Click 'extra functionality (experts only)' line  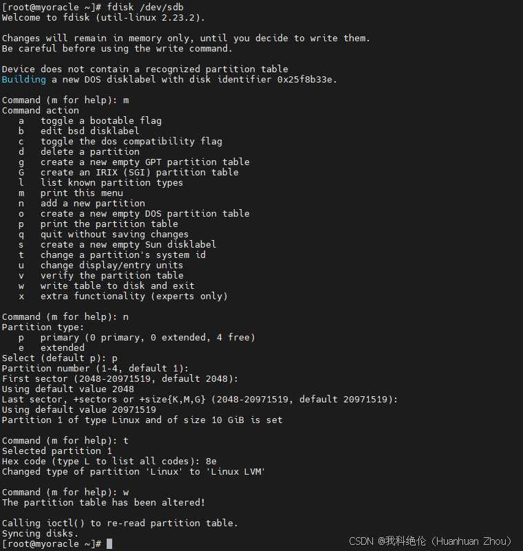click(x=134, y=296)
